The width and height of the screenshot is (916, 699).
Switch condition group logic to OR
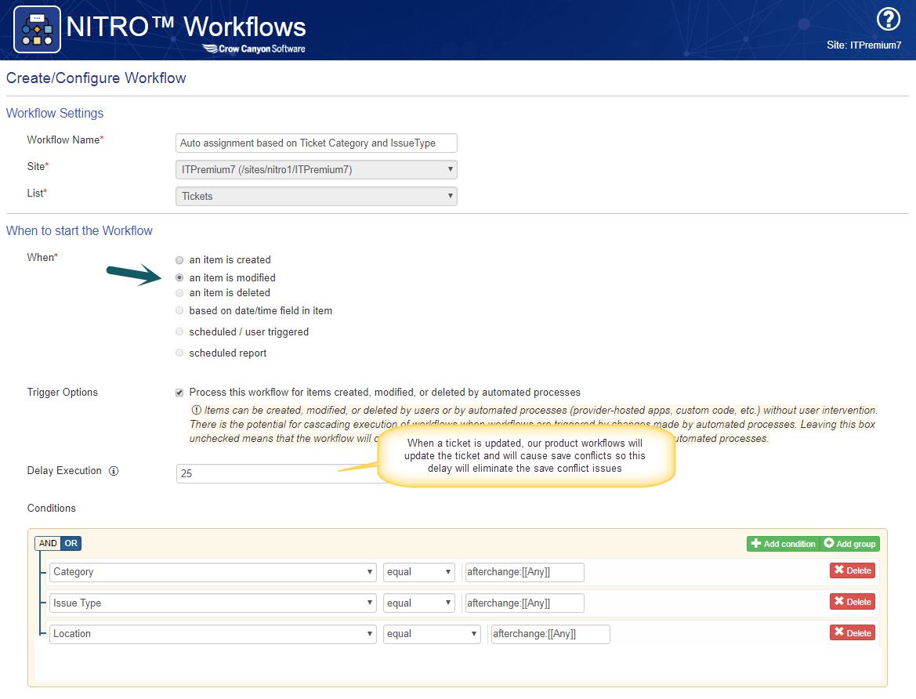71,544
